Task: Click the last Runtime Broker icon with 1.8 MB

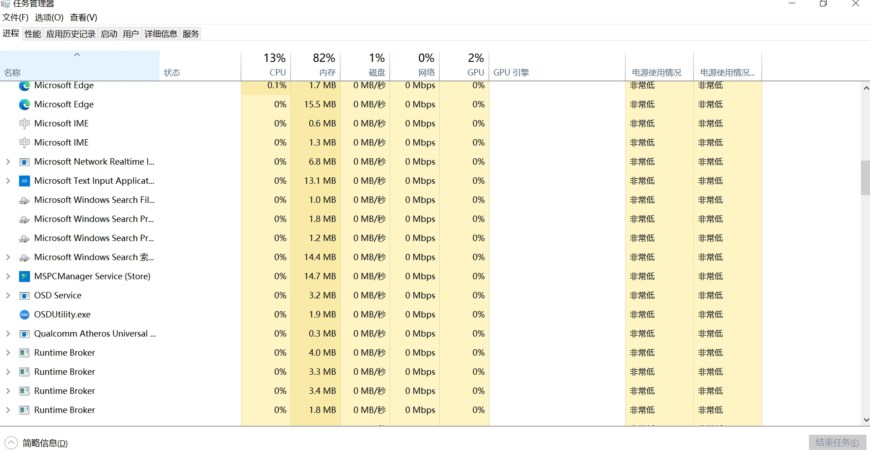Action: point(25,410)
